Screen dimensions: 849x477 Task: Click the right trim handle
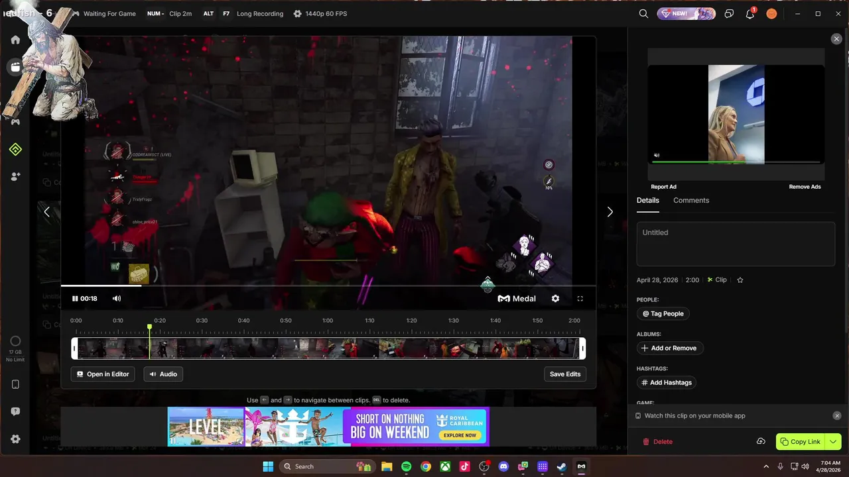[x=582, y=348]
